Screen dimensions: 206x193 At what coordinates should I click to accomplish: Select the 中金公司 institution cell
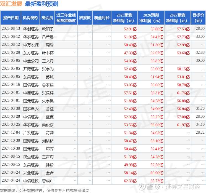pos(31,61)
